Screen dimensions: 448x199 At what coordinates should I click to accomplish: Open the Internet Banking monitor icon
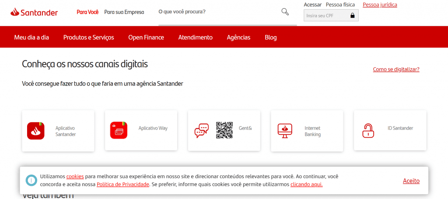pos(285,131)
